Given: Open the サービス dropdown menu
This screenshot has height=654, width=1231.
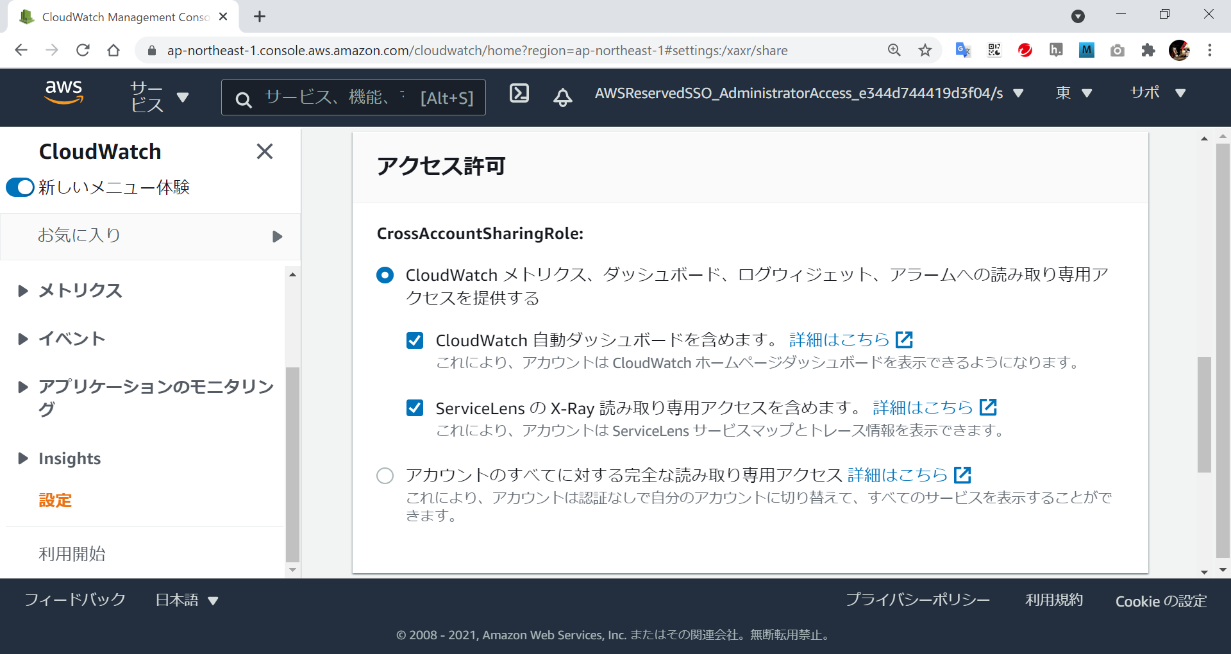Looking at the screenshot, I should [159, 97].
